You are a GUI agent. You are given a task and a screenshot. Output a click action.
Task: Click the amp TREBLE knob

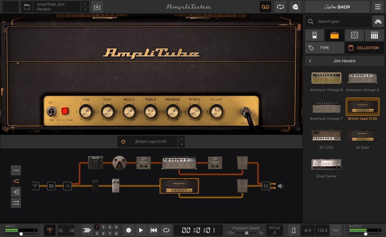(x=151, y=111)
